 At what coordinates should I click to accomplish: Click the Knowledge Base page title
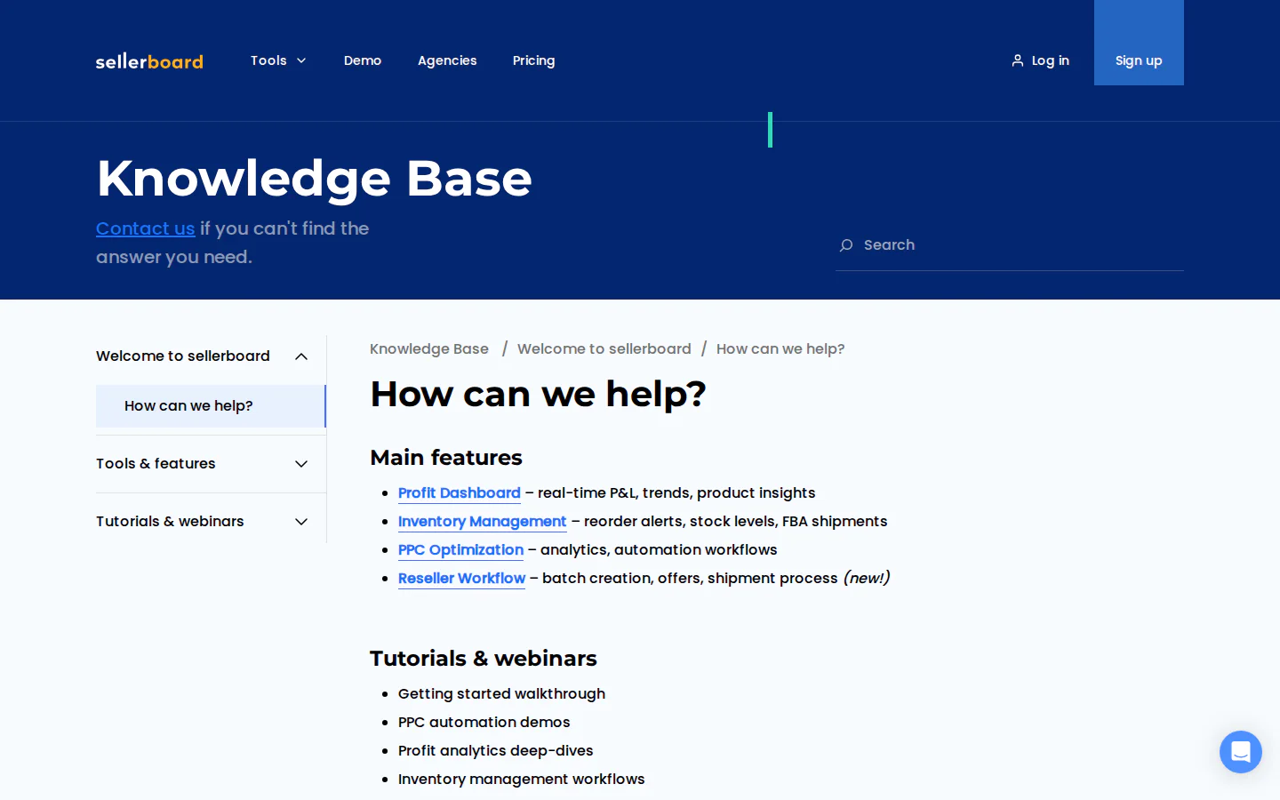314,178
